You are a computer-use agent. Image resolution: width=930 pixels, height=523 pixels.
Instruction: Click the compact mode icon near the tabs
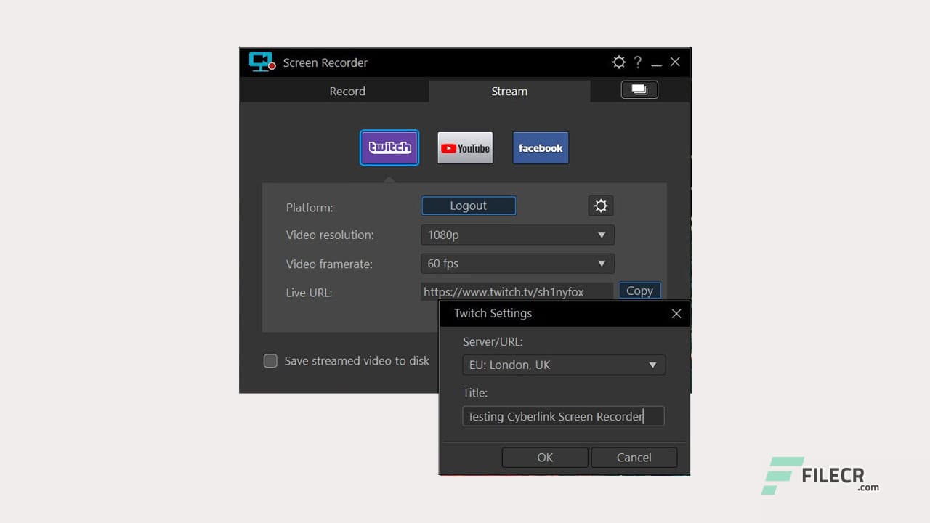click(639, 89)
